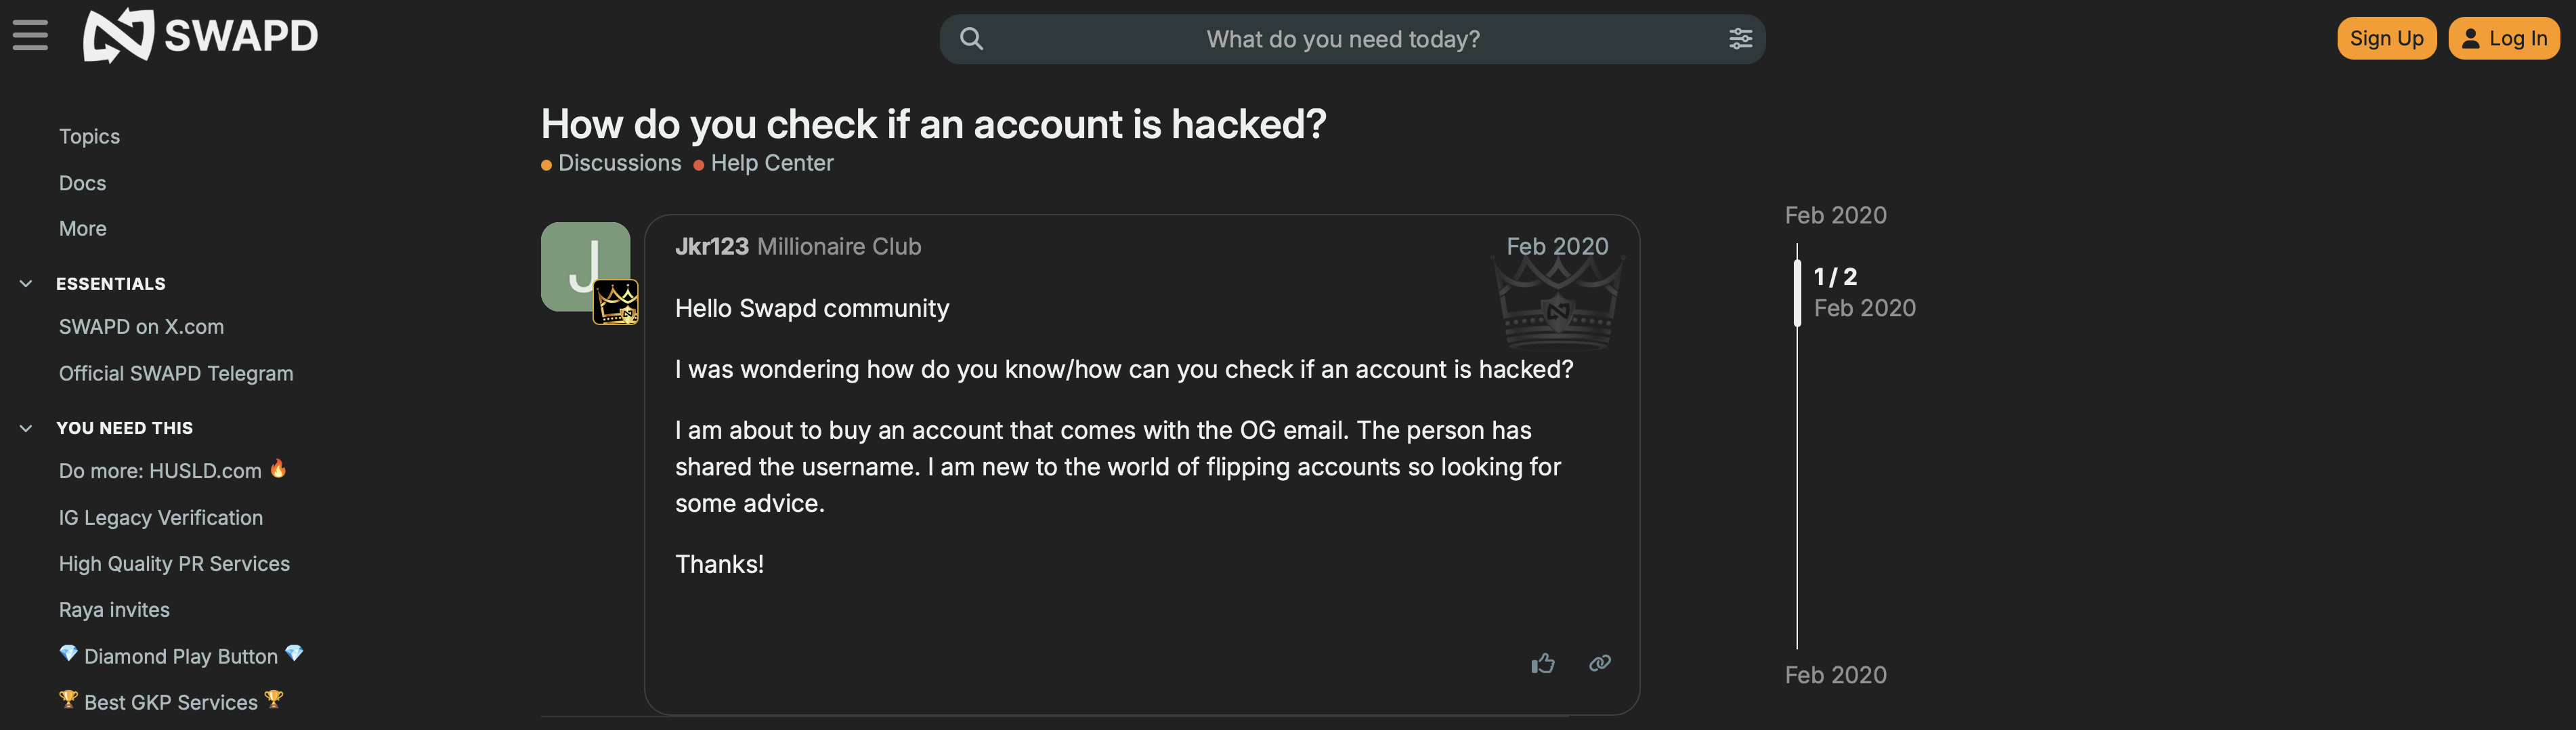This screenshot has height=730, width=2576.
Task: Go to Topics in sidebar
Action: point(89,137)
